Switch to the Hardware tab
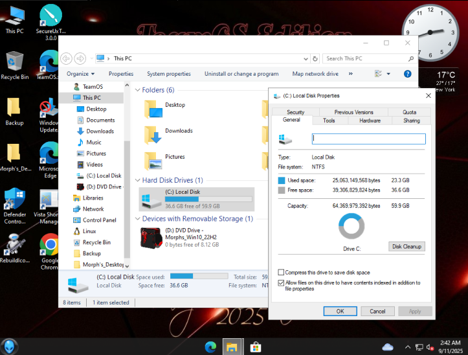Image resolution: width=468 pixels, height=355 pixels. click(x=370, y=120)
